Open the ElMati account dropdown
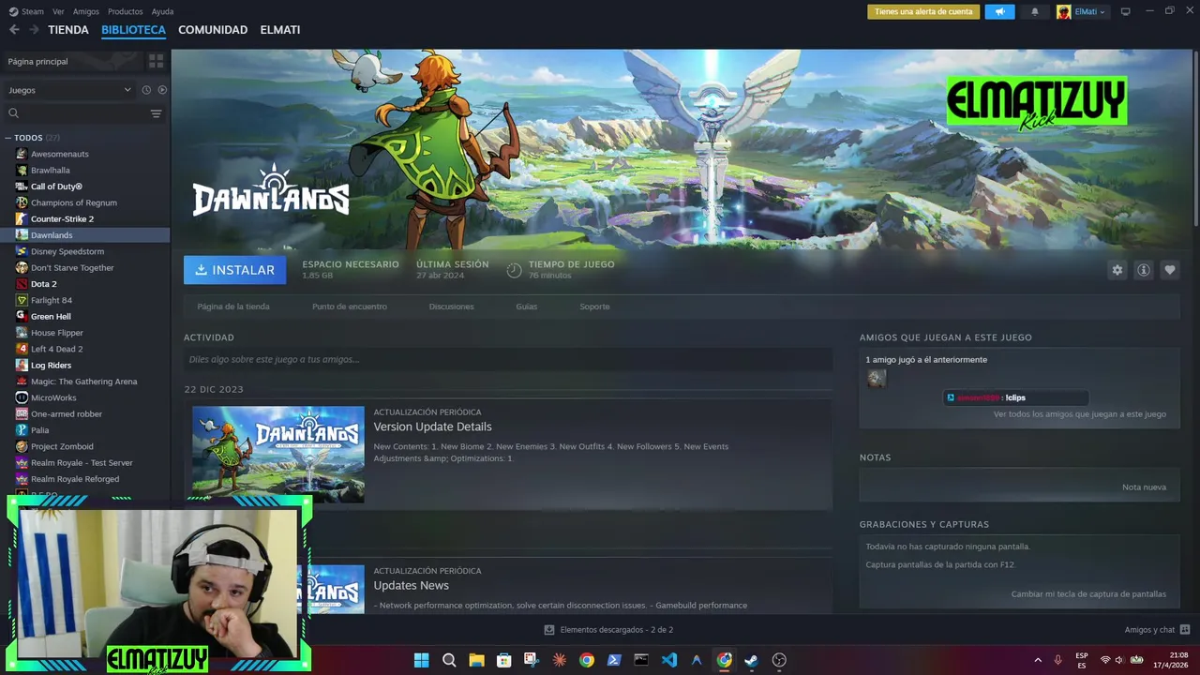This screenshot has height=675, width=1200. coord(1082,11)
